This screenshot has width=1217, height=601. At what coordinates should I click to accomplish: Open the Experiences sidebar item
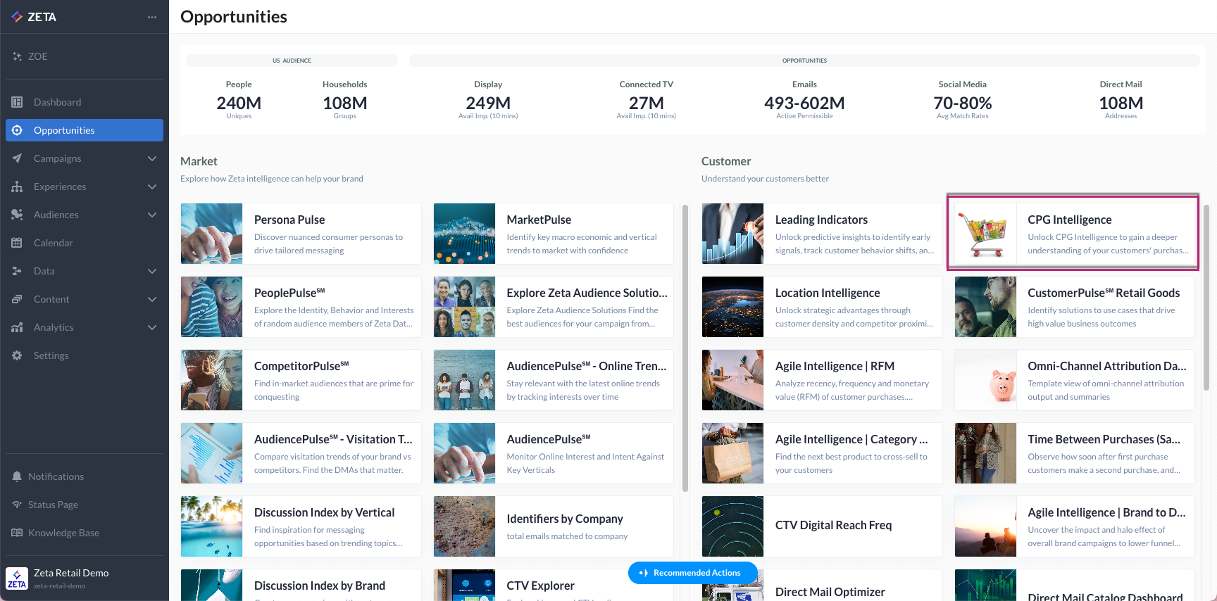click(x=60, y=186)
